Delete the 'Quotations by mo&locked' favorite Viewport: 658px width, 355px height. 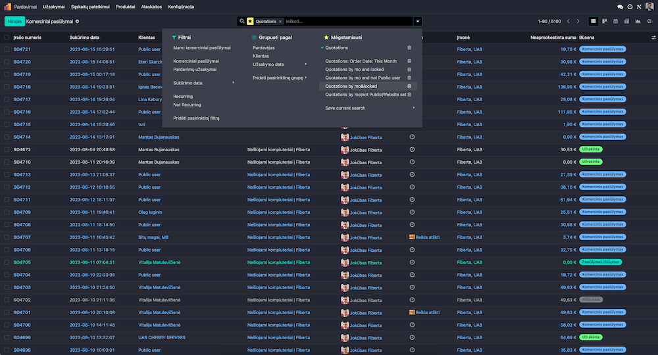point(409,86)
